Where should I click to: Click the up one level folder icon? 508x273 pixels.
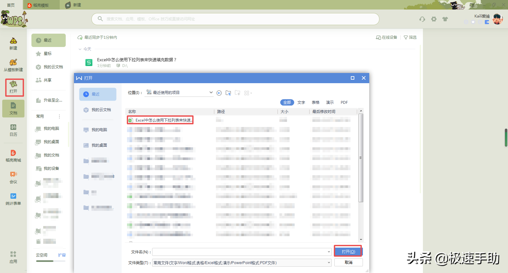click(x=228, y=93)
